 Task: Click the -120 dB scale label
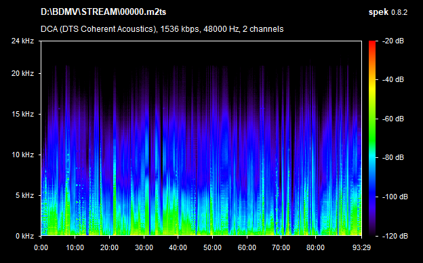click(x=395, y=236)
